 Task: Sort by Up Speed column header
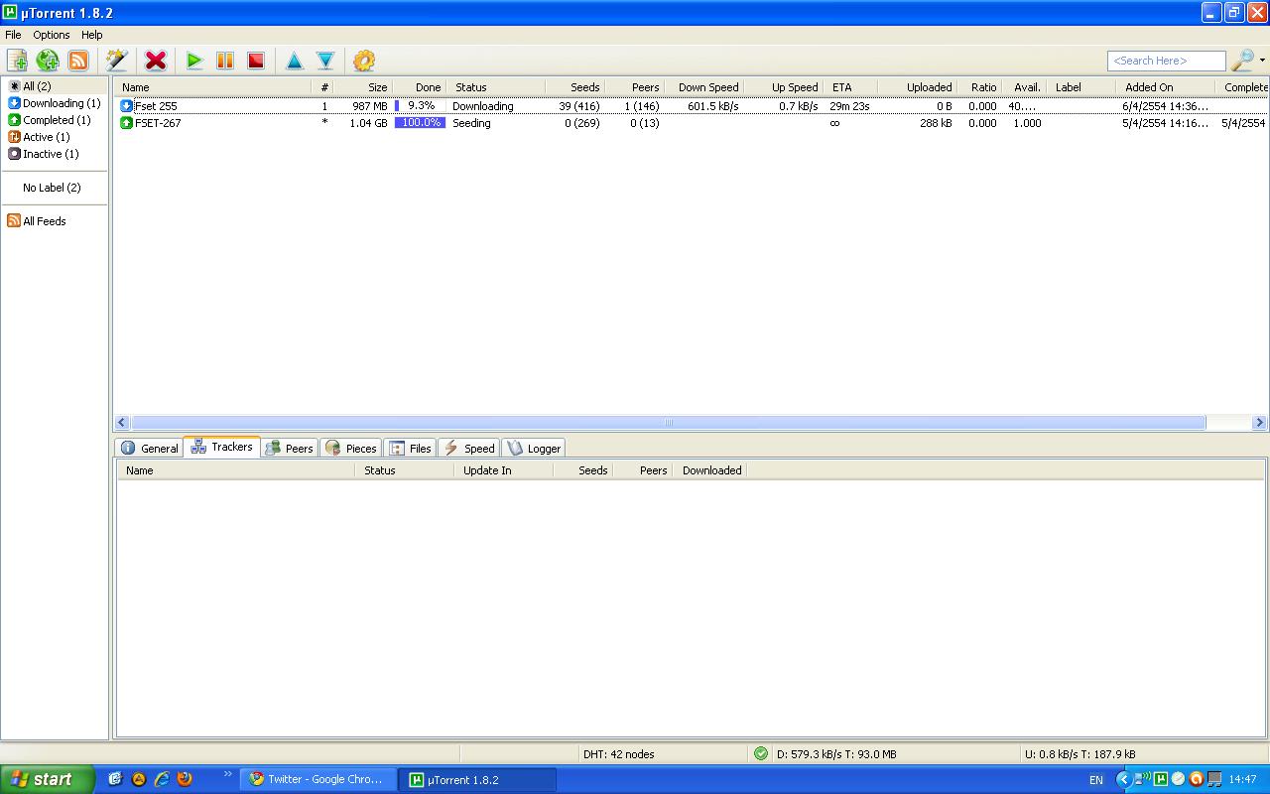pyautogui.click(x=784, y=87)
